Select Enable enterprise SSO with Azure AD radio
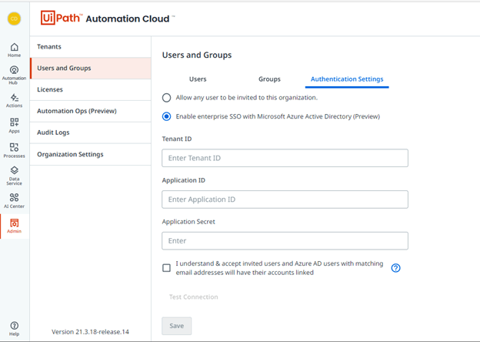The width and height of the screenshot is (480, 342). (166, 116)
